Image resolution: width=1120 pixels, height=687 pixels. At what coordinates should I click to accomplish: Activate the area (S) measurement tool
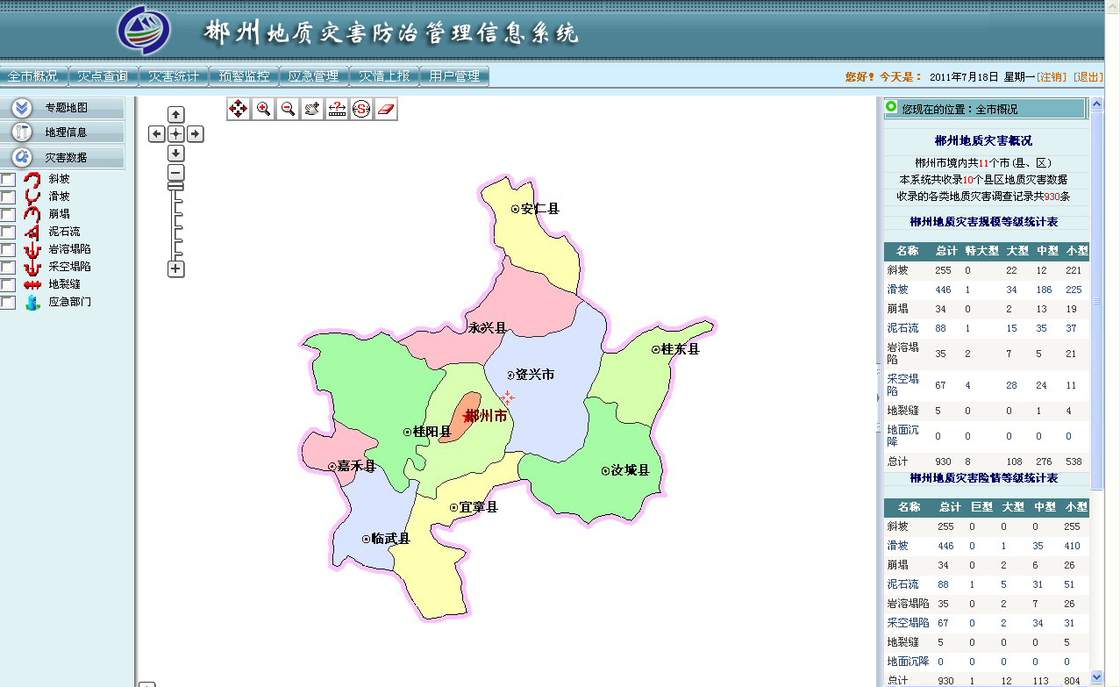[x=360, y=109]
